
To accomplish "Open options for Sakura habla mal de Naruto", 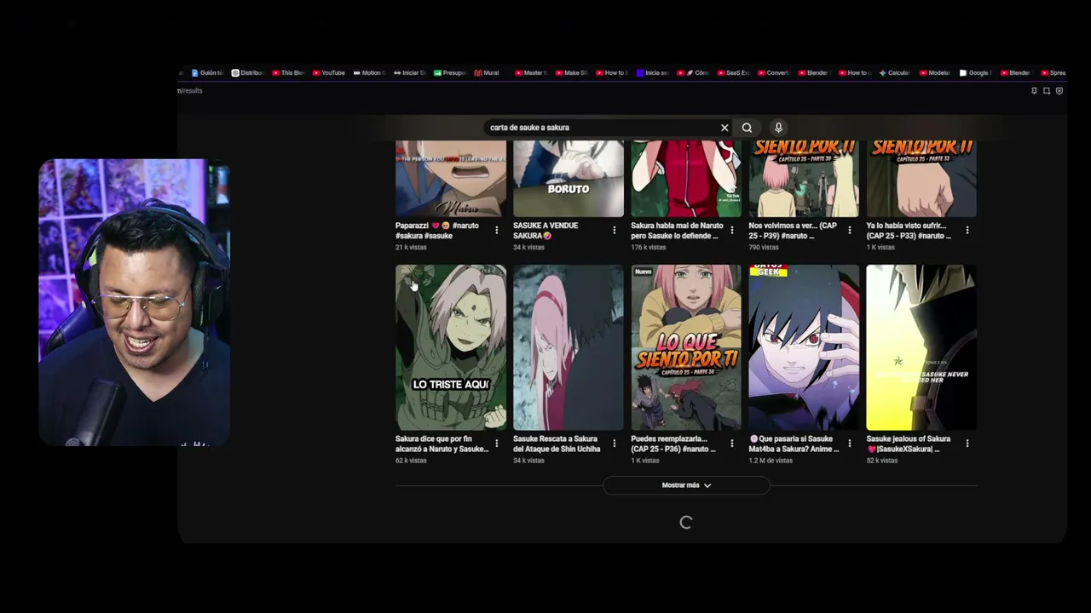I will click(732, 231).
